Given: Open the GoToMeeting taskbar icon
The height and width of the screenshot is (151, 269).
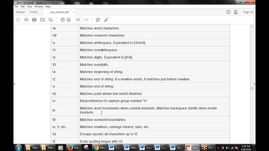Looking at the screenshot, I should [x=208, y=148].
